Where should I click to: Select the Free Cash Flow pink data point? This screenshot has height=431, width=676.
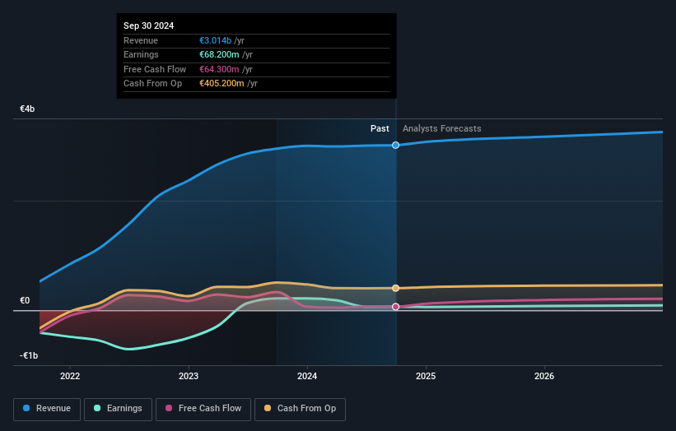tap(396, 307)
